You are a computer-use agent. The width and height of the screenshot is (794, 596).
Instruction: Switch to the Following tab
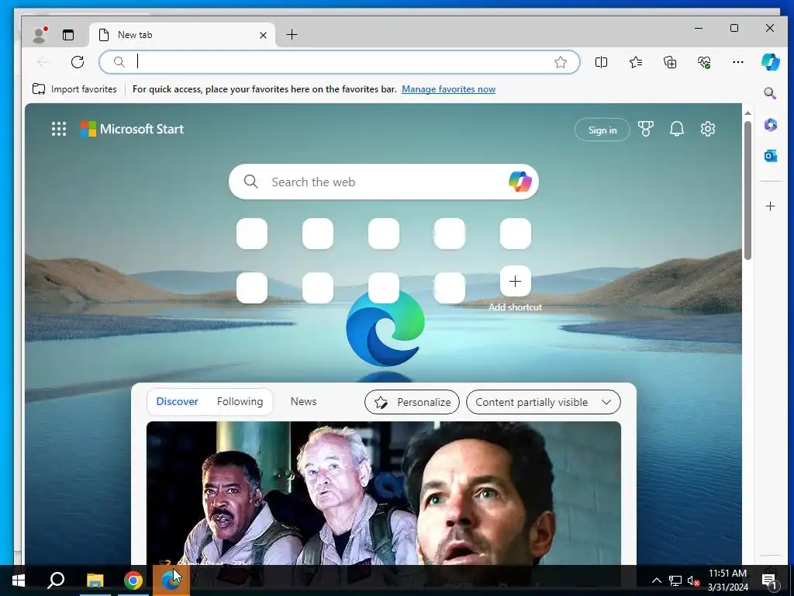coord(240,401)
